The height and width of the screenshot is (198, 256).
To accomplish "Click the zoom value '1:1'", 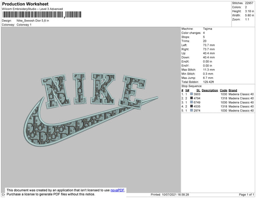I will pyautogui.click(x=247, y=20).
